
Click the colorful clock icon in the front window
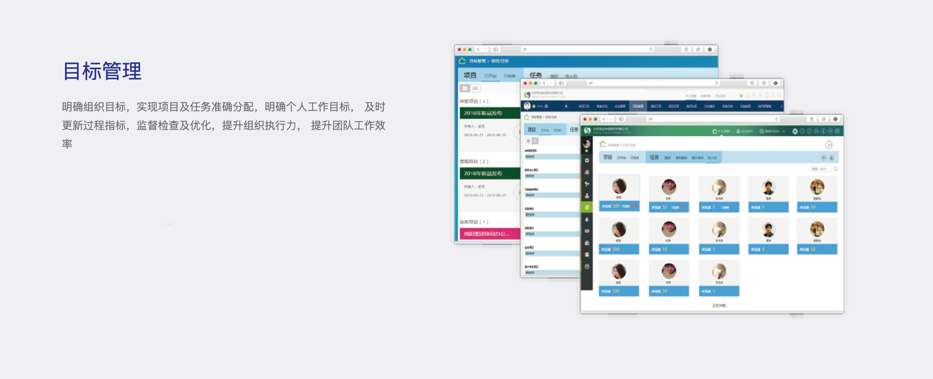(x=828, y=145)
